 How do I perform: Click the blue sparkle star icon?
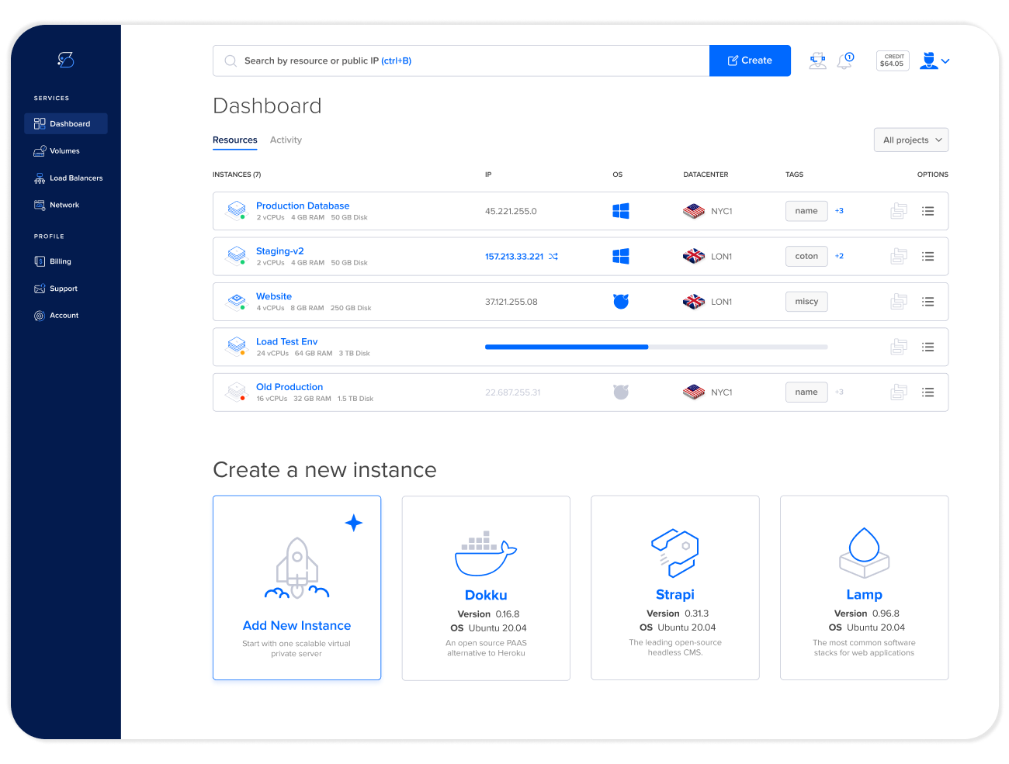(354, 523)
